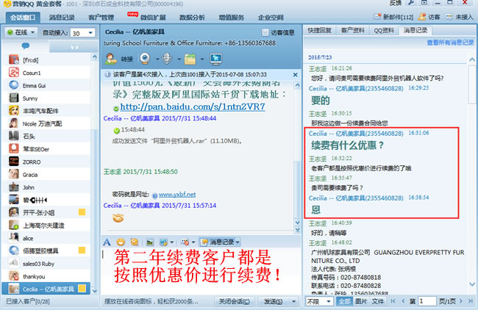This screenshot has height=310, width=478.
Task: Click 关闭会话(C) button
Action: pos(234,301)
